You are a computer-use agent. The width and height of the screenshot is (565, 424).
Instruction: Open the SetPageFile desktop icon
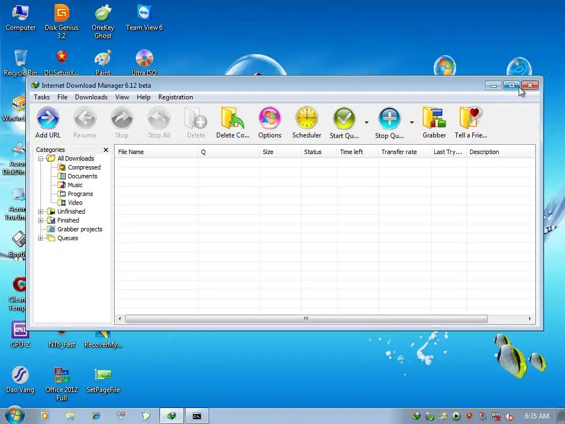click(103, 380)
